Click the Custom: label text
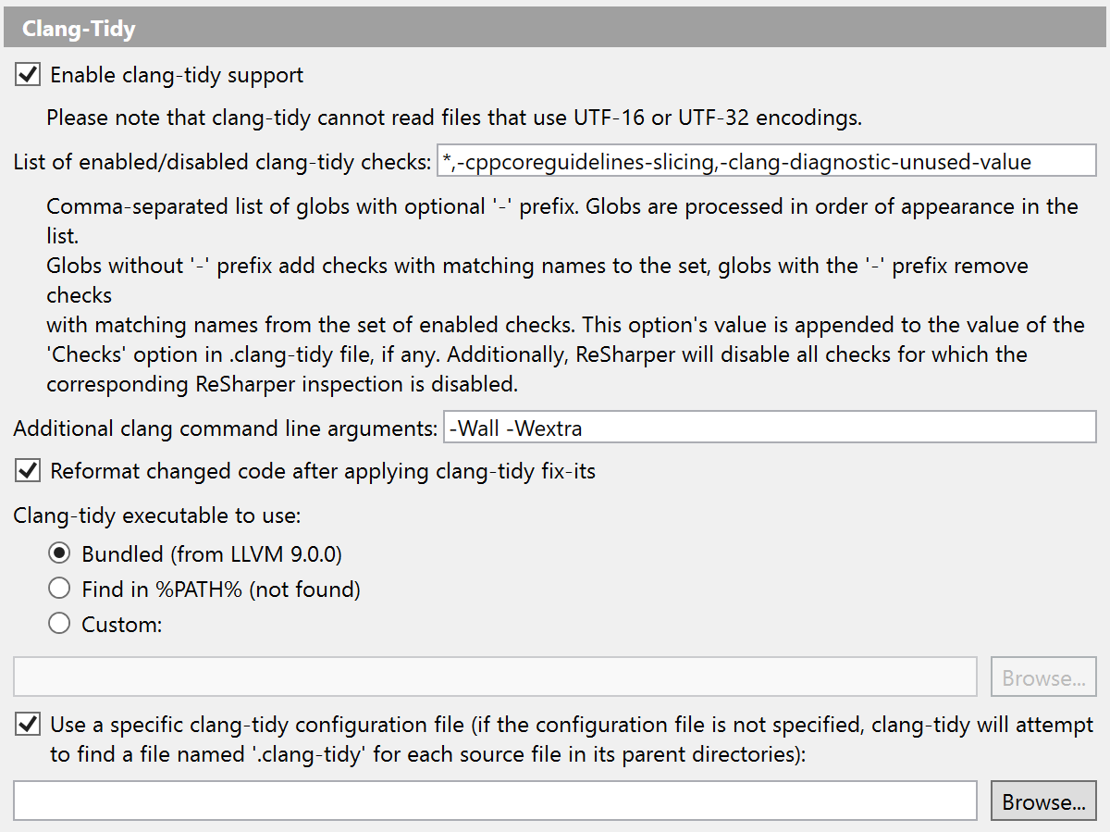Viewport: 1110px width, 832px height. tap(122, 624)
